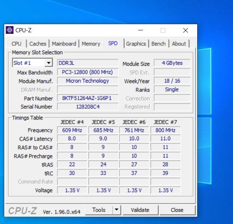Click tRC value 39
This screenshot has height=224, width=233.
click(x=165, y=173)
